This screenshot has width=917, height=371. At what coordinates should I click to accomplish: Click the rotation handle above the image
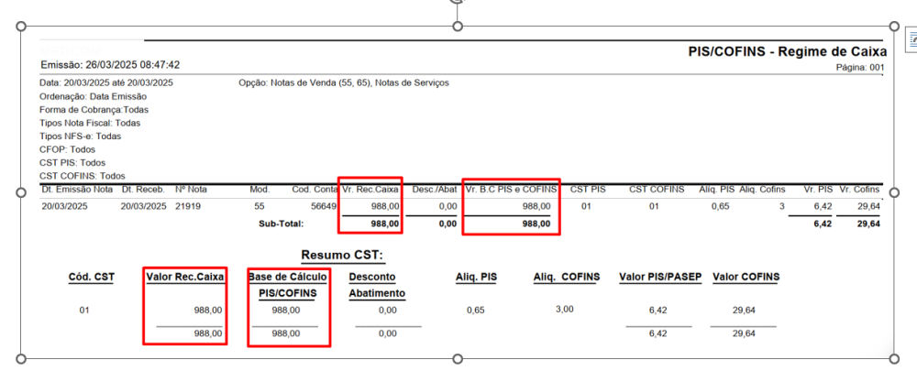(x=458, y=2)
